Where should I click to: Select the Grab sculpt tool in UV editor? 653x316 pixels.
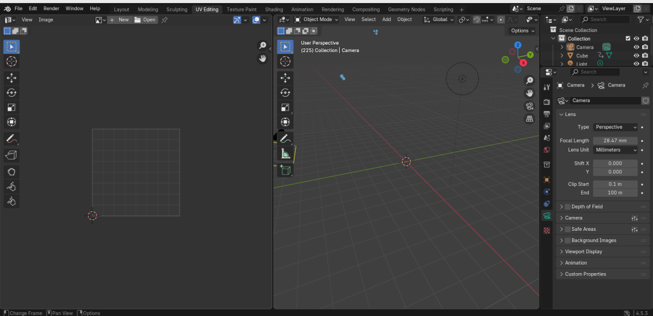coord(11,172)
